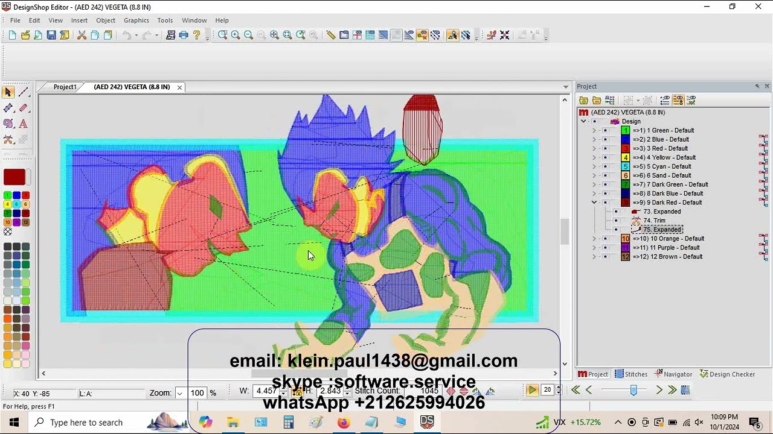Open Help via question mark icon
This screenshot has height=434, width=773.
click(196, 36)
